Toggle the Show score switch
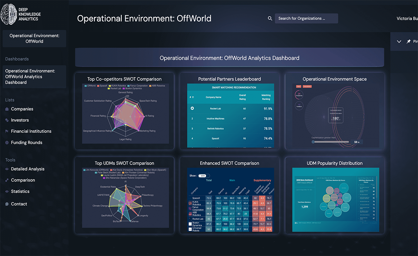The height and width of the screenshot is (256, 418). tap(204, 176)
